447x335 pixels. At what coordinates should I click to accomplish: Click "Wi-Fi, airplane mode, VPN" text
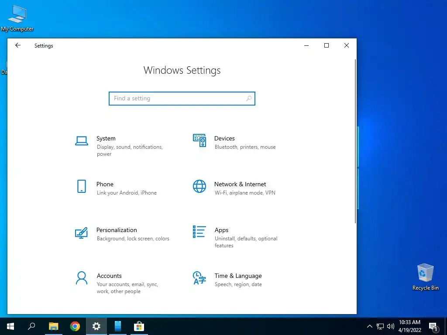click(x=245, y=193)
